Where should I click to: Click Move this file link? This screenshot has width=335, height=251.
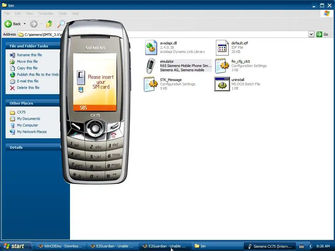pos(27,61)
